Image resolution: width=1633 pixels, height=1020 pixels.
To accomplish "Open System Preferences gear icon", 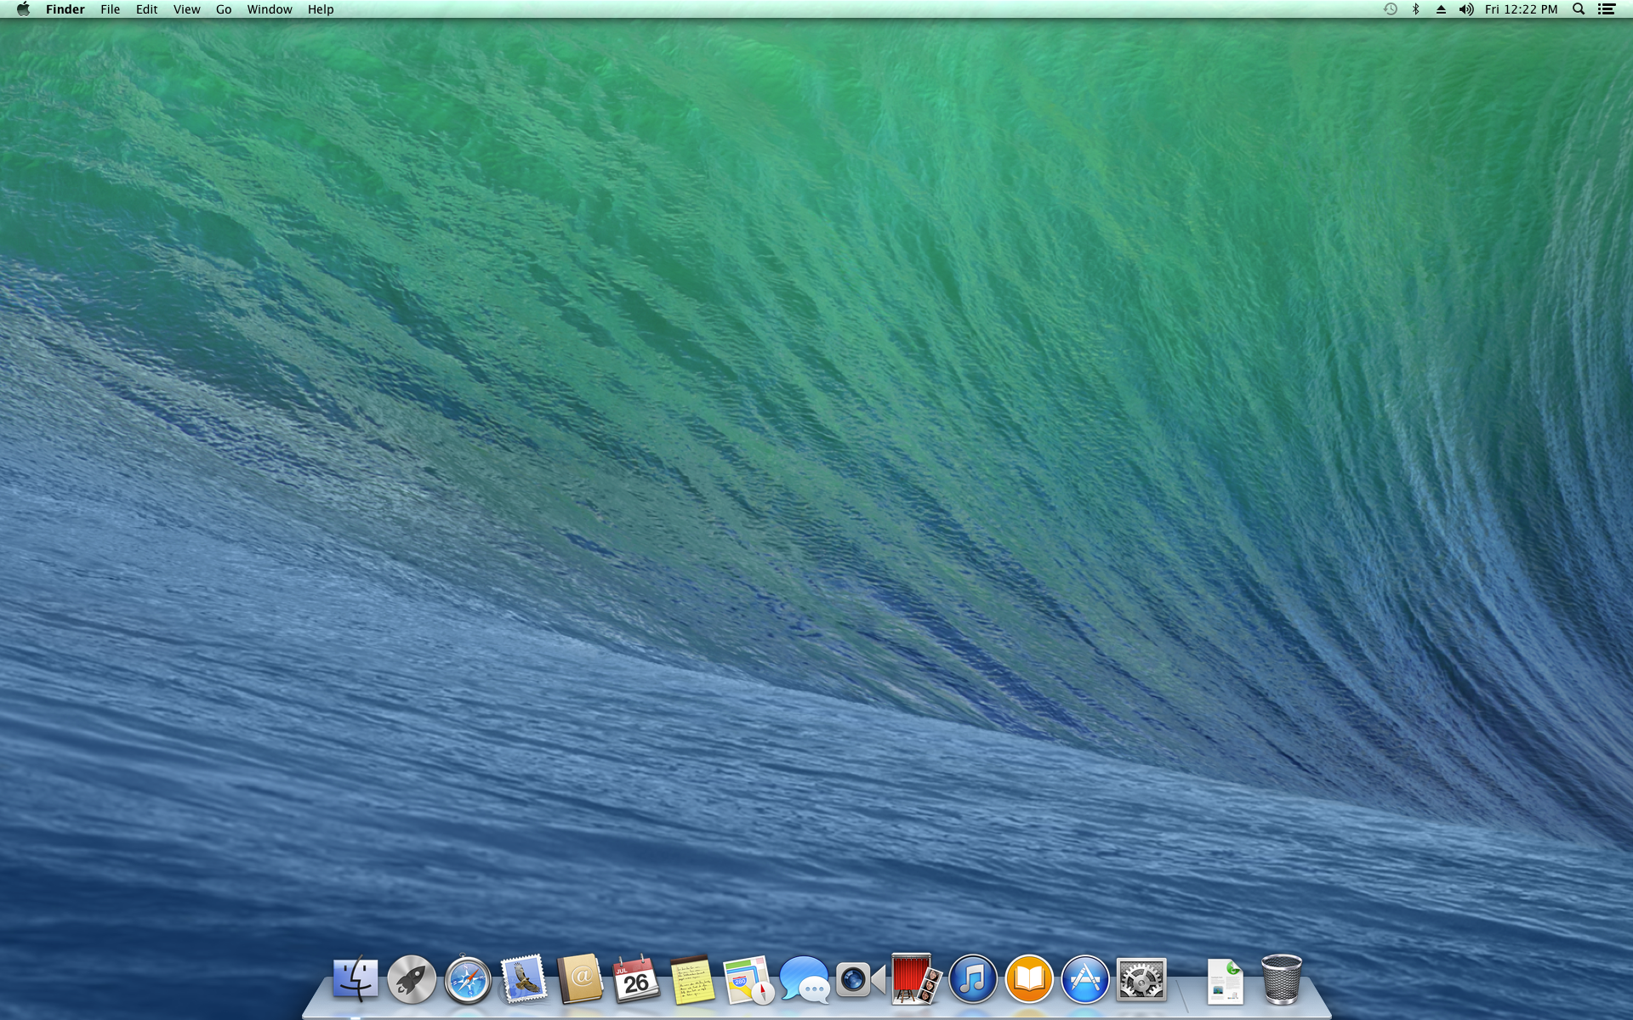I will [x=1141, y=980].
